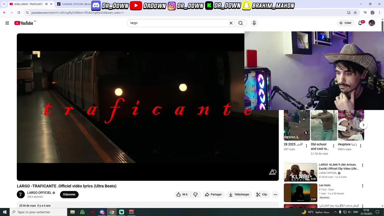The image size is (384, 216).
Task: Mute audio on the LARGO tab
Action: point(46,4)
